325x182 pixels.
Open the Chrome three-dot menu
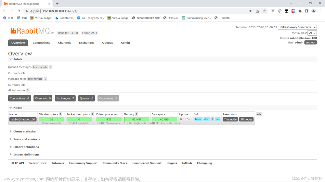pos(320,11)
